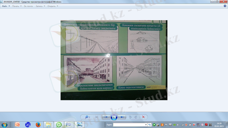Open the Файл menu
The height and width of the screenshot is (128, 228).
point(5,6)
